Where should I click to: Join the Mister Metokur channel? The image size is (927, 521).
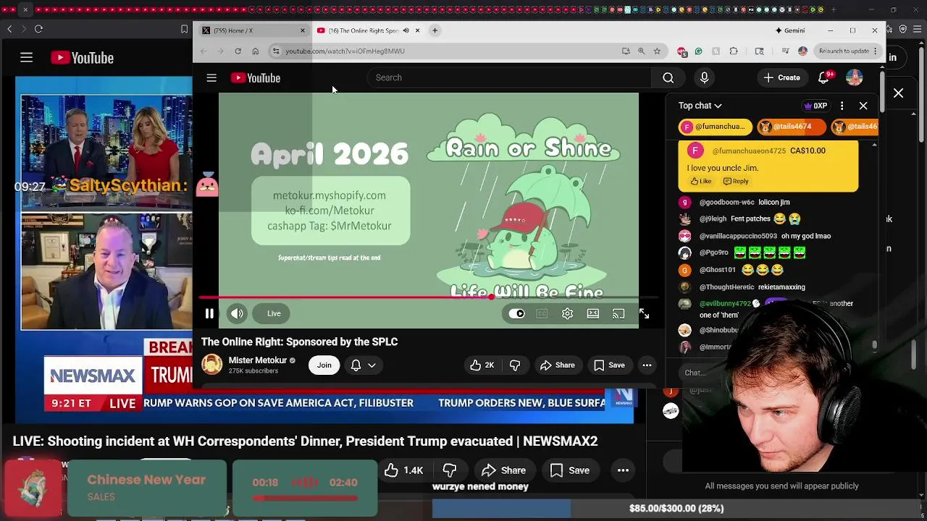coord(324,365)
